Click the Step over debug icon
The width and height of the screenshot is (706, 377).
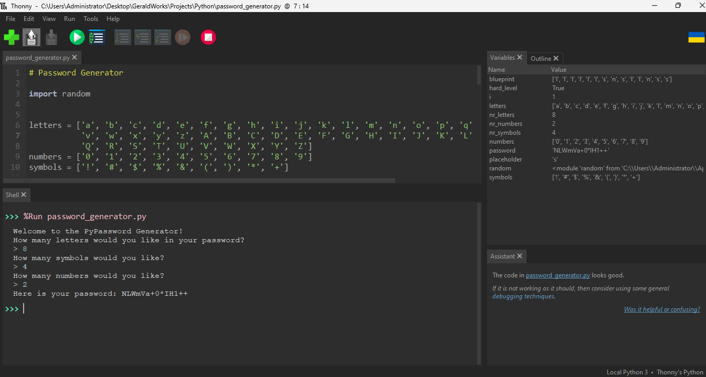tap(123, 37)
